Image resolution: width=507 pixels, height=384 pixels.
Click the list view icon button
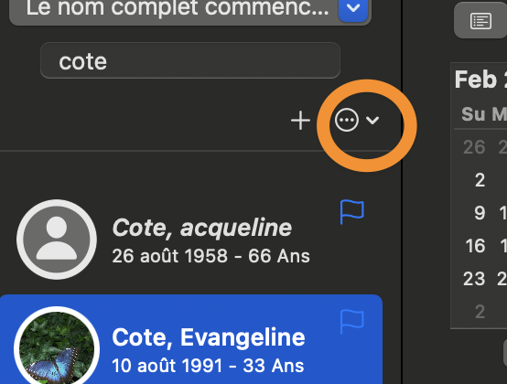click(x=480, y=21)
